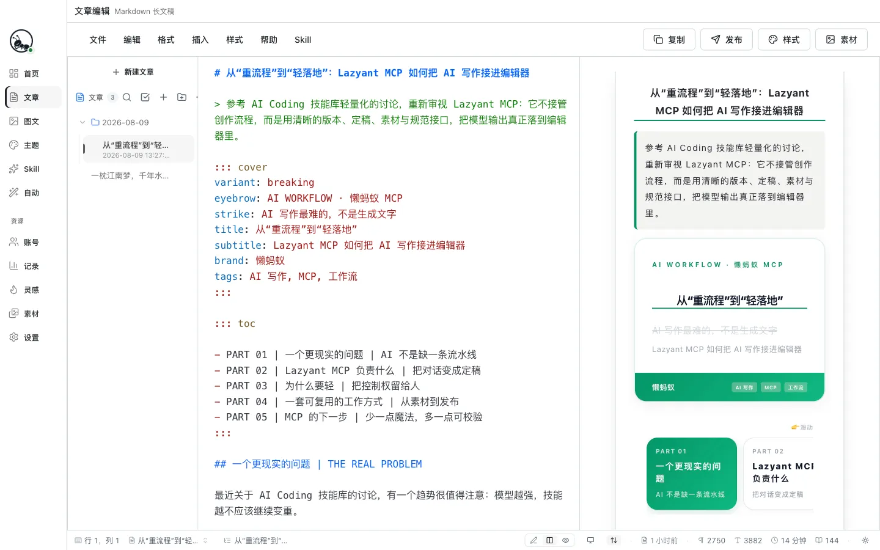Click 'AI 写作' tag on cover card

(x=744, y=387)
